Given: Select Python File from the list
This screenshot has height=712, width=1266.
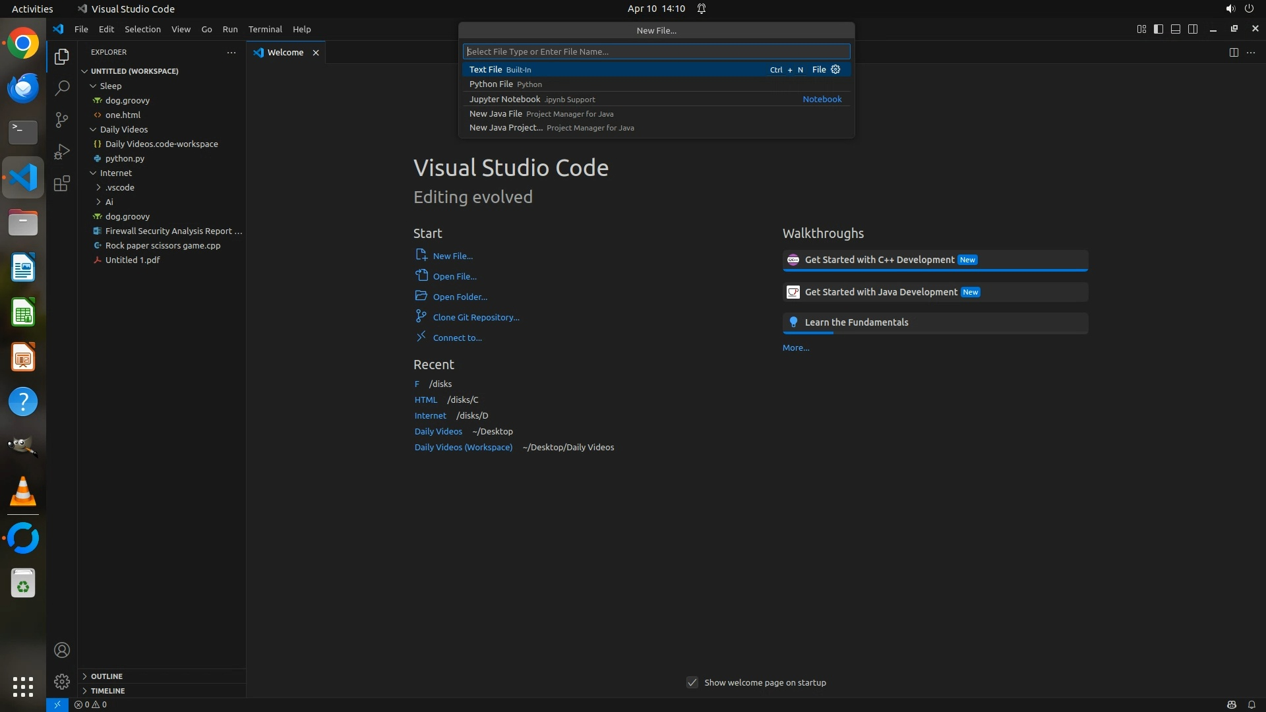Looking at the screenshot, I should (491, 84).
